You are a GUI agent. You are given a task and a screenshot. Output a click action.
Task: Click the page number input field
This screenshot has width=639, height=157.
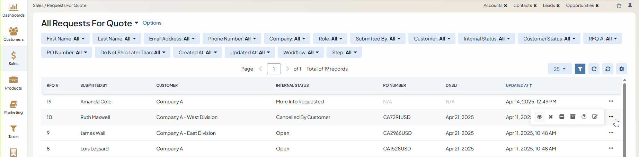pyautogui.click(x=274, y=69)
